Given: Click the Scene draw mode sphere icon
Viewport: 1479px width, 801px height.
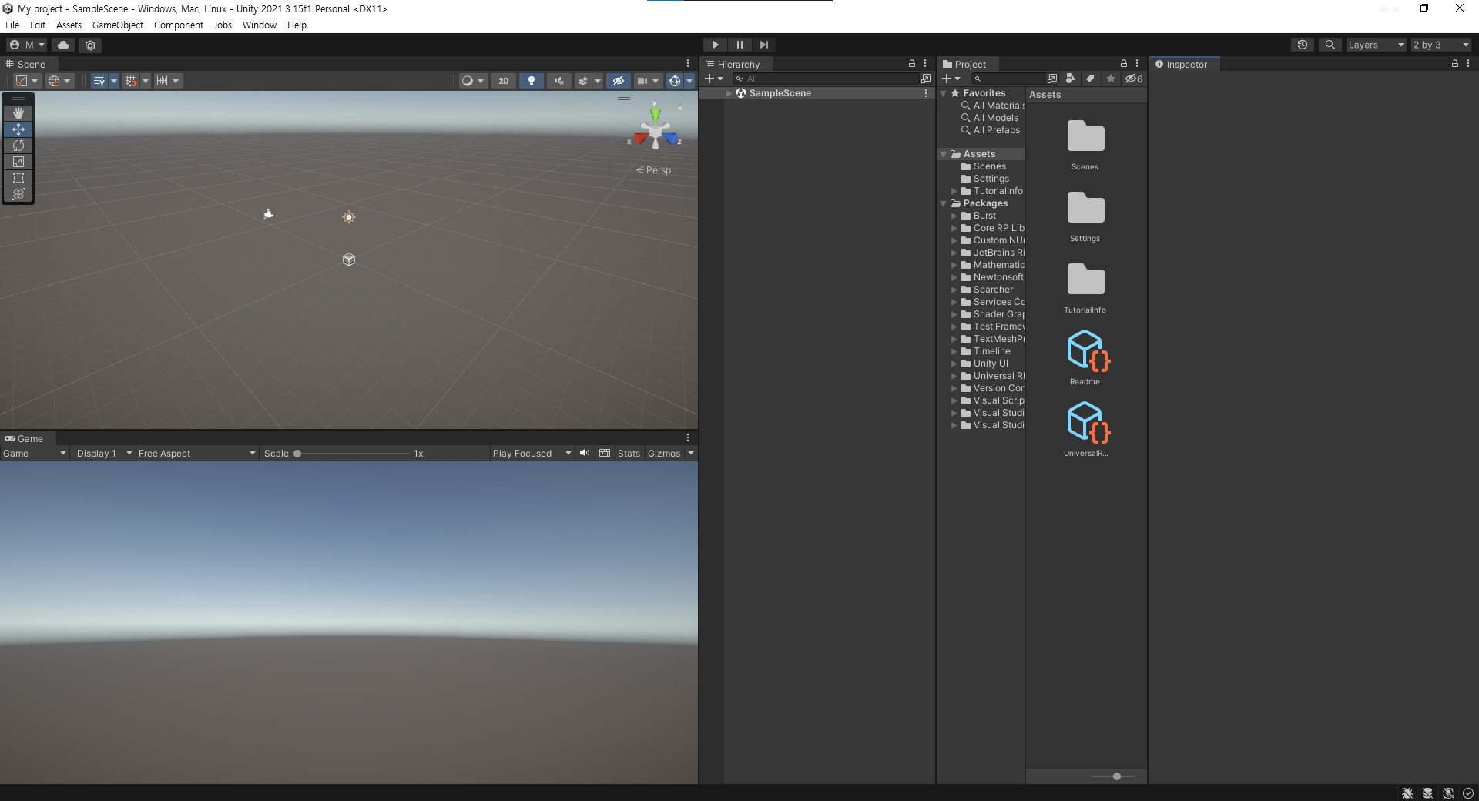Looking at the screenshot, I should [467, 81].
